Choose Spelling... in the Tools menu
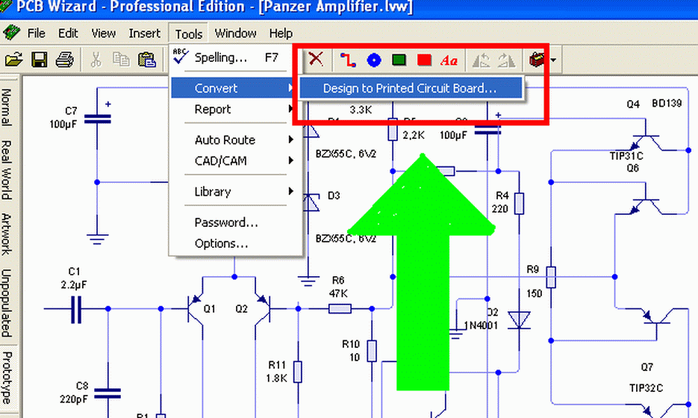 click(237, 58)
